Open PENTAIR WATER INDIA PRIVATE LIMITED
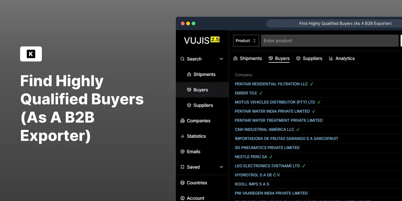The image size is (402, 201). coord(272,111)
